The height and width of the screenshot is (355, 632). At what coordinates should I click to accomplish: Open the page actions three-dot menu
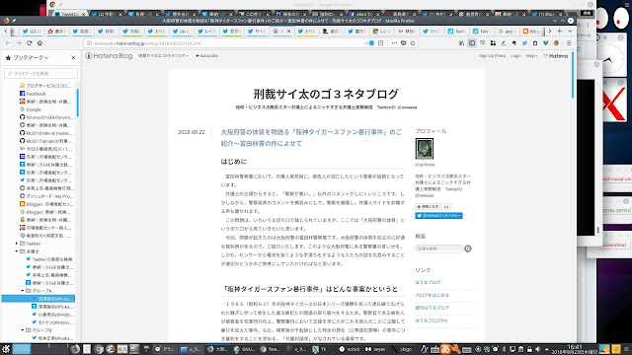click(394, 43)
